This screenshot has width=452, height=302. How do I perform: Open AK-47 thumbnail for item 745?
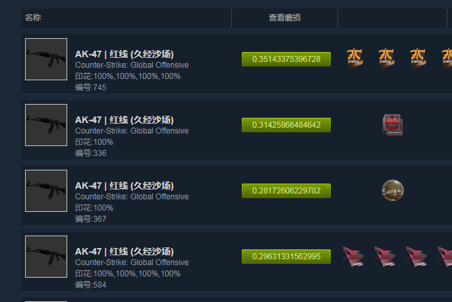(46, 59)
